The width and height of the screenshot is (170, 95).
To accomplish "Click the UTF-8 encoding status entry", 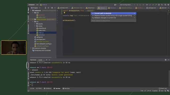I will click(149, 91).
